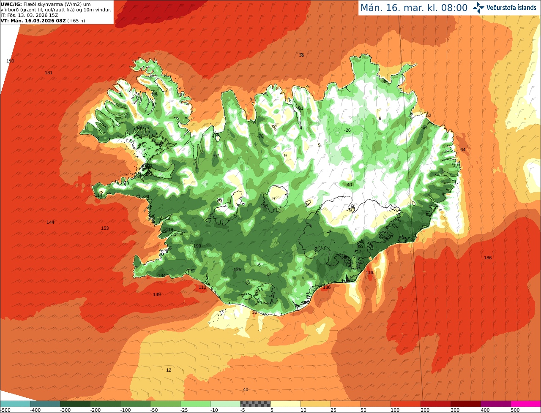Click the map value '-134'
Screen dimensions: 541x413
161,276
